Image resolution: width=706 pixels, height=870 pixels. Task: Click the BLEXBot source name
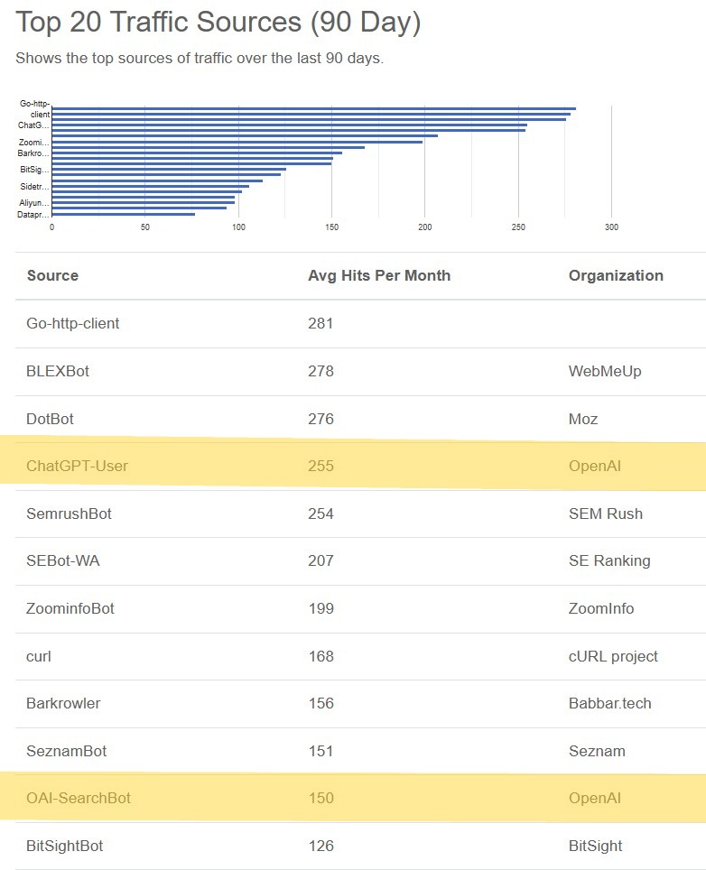58,371
